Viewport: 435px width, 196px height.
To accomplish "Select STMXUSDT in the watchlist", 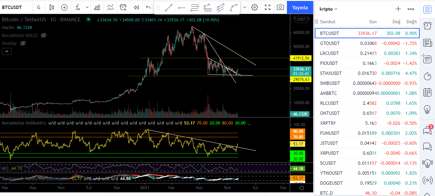I will point(367,73).
